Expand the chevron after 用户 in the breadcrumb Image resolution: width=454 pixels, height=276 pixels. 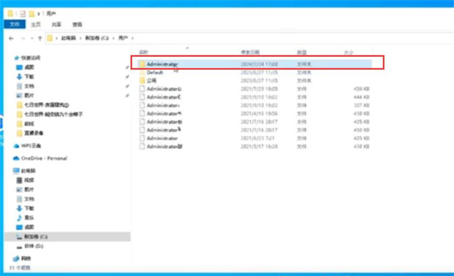tap(132, 38)
